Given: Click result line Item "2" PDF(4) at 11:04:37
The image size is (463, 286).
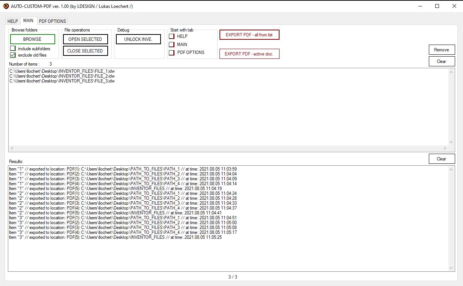Looking at the screenshot, I should (123, 208).
